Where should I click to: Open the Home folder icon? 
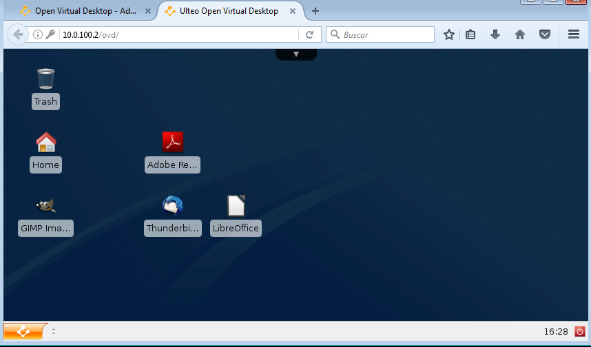click(45, 143)
